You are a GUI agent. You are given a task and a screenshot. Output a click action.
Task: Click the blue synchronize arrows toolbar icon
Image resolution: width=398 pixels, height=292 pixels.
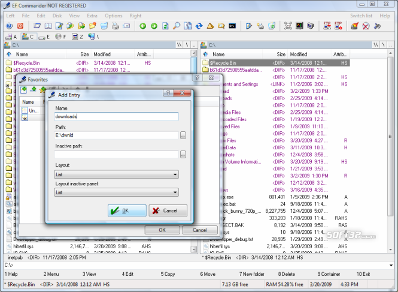click(x=199, y=26)
